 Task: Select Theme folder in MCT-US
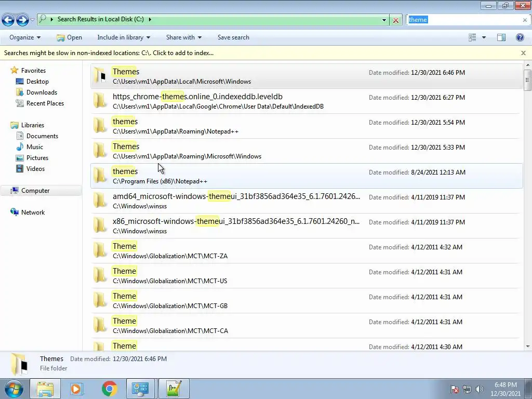pyautogui.click(x=307, y=275)
